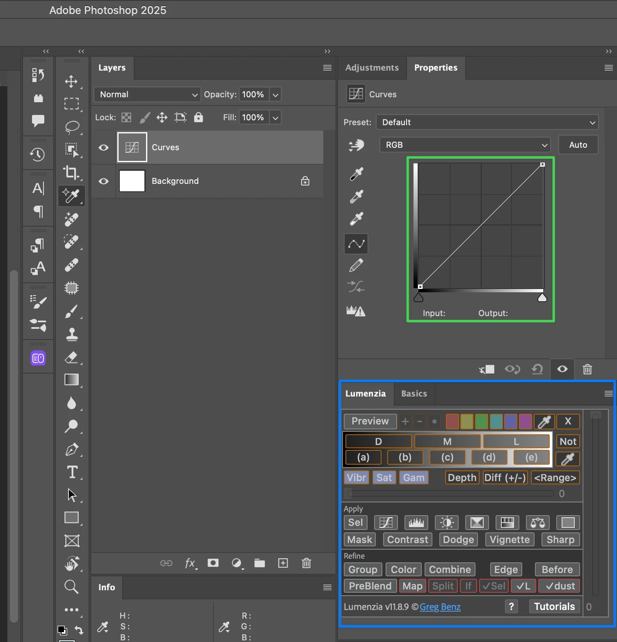The width and height of the screenshot is (617, 642).
Task: Add a layer mask in Layers panel
Action: pyautogui.click(x=213, y=563)
